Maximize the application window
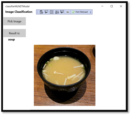This screenshot has width=131, height=115. [x=112, y=6]
